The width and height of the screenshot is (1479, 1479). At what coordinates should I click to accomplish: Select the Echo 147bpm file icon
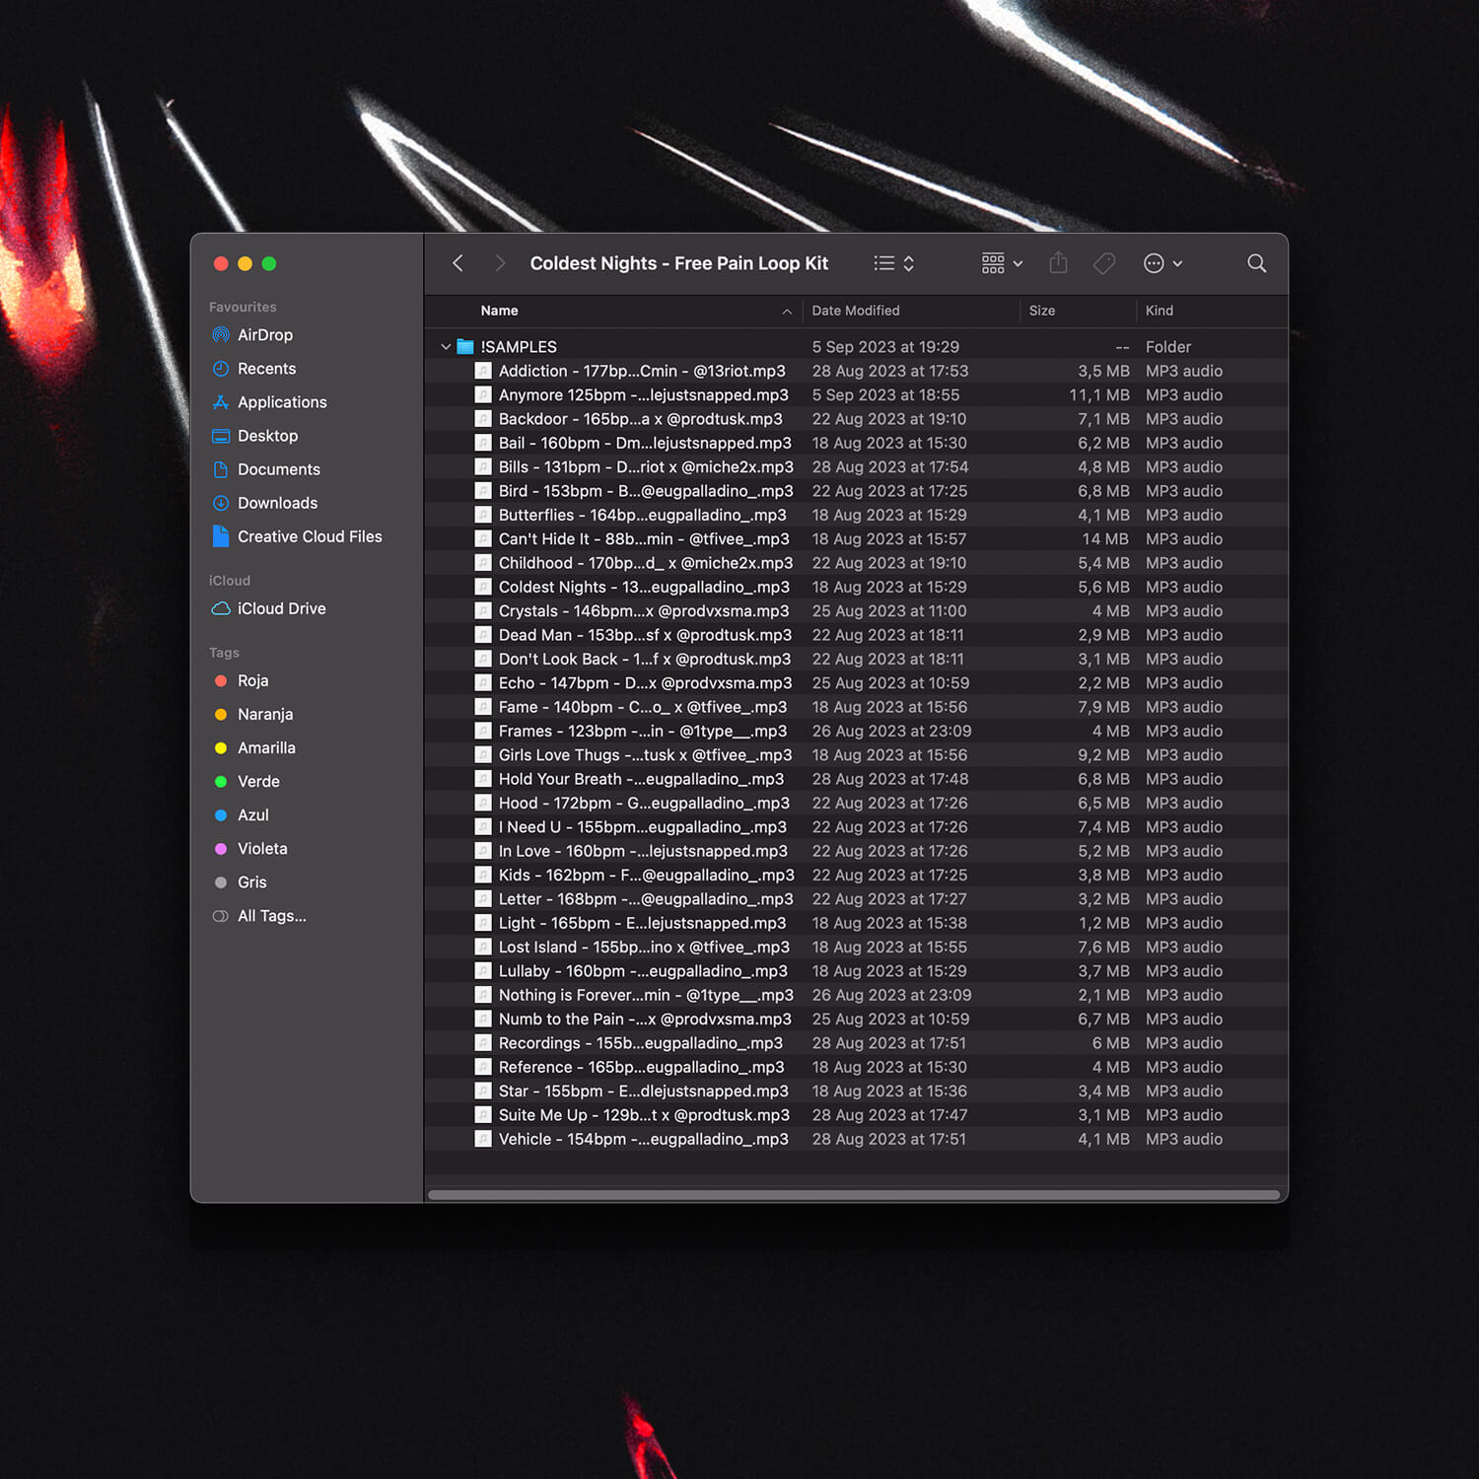483,682
